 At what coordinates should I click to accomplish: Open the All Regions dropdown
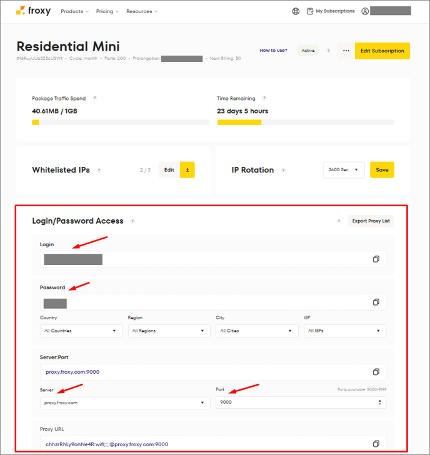[169, 331]
